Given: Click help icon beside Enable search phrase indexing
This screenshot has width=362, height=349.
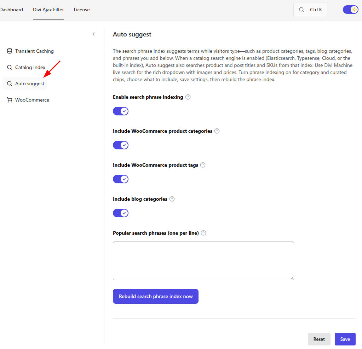Looking at the screenshot, I should coord(188,97).
